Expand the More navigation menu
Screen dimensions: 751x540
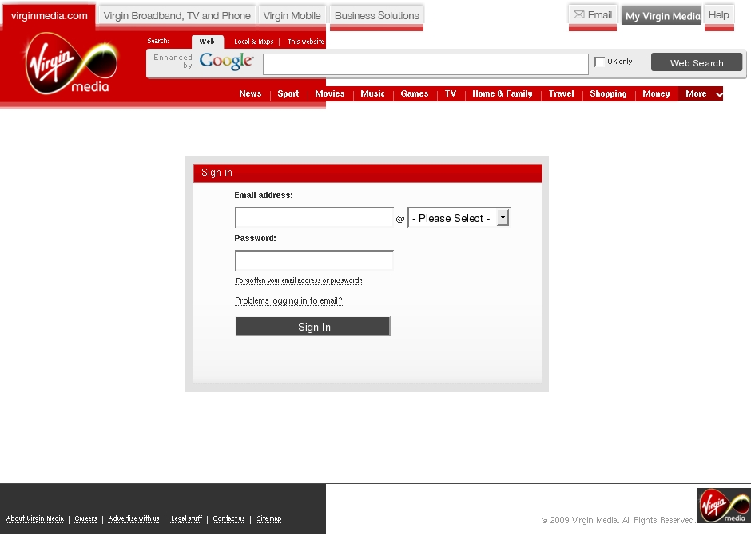pyautogui.click(x=701, y=93)
